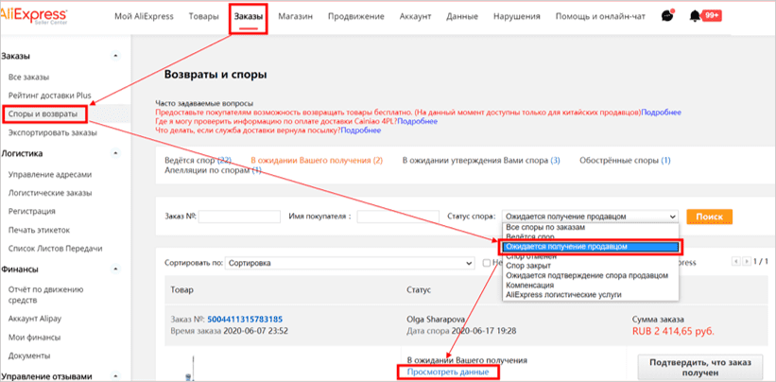Open the Магазин menu
This screenshot has height=382, width=776.
pos(295,16)
